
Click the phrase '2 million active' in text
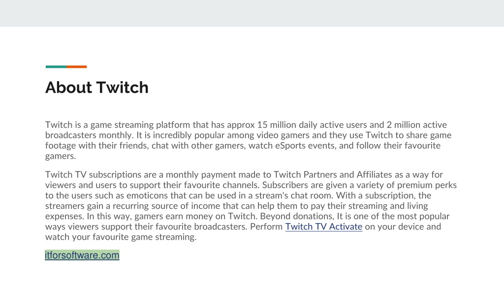(x=416, y=125)
